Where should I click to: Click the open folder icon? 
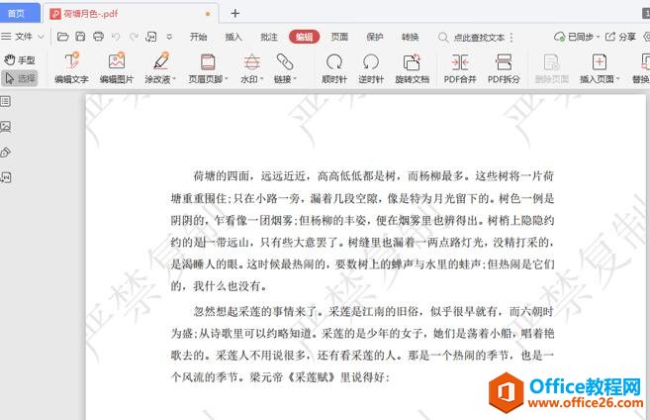[x=62, y=37]
